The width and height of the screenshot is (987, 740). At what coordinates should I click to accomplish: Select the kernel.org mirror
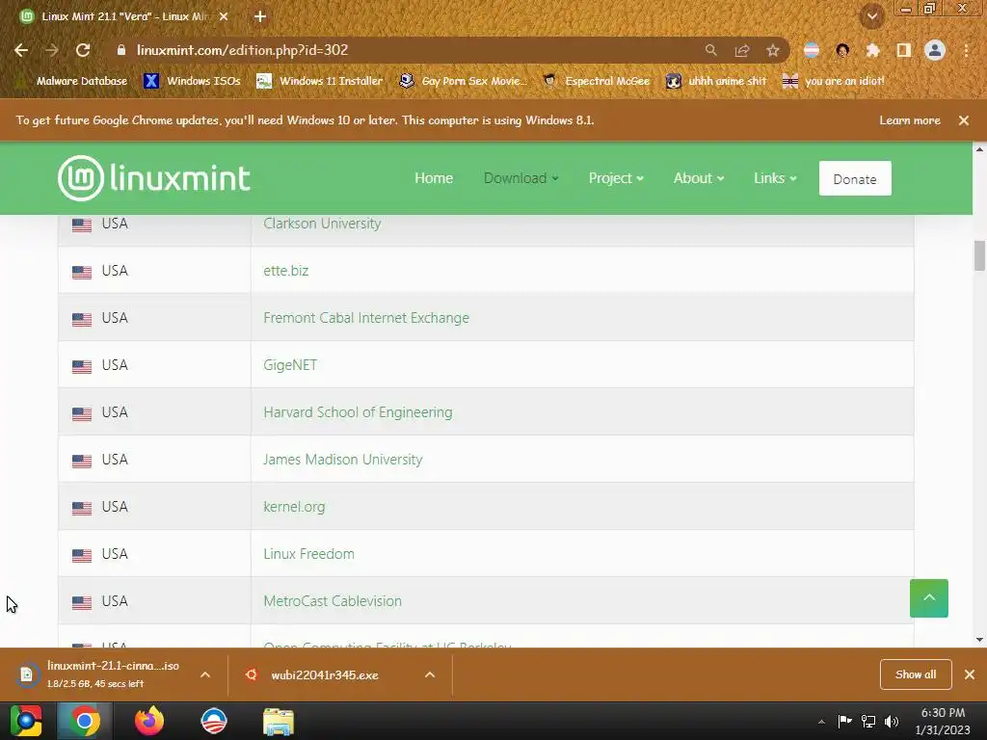(294, 507)
